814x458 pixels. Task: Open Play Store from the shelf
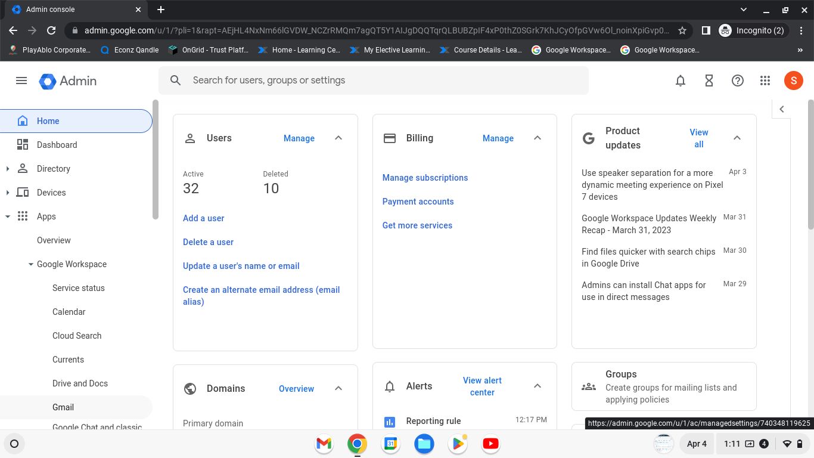tap(458, 444)
